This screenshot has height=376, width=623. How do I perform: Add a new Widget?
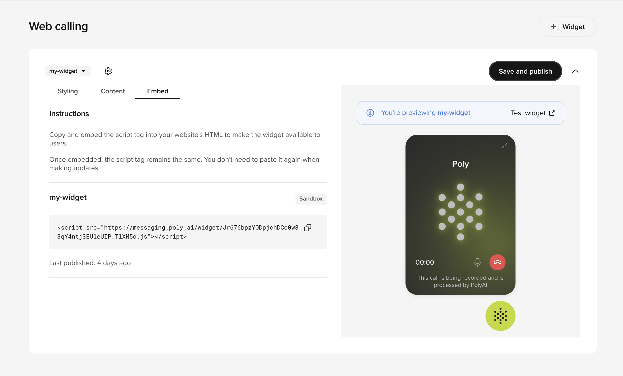point(567,27)
